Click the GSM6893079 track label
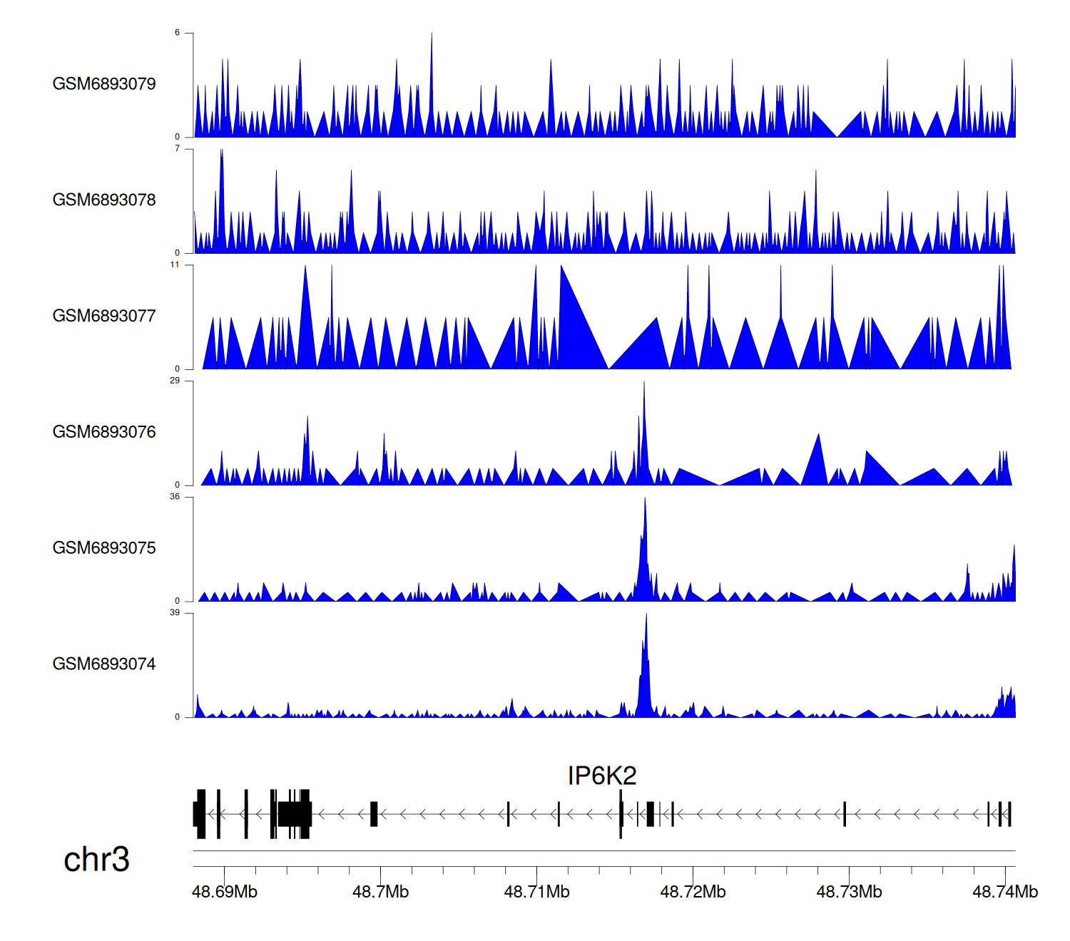Screen dimensions: 1070x941 (x=104, y=84)
